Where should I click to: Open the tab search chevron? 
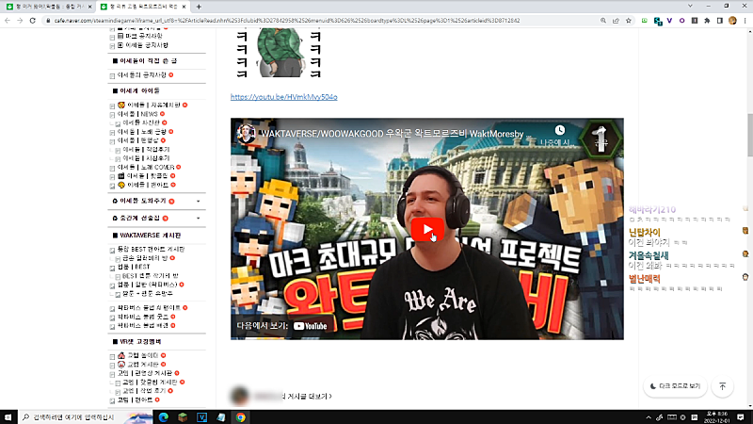coord(690,7)
